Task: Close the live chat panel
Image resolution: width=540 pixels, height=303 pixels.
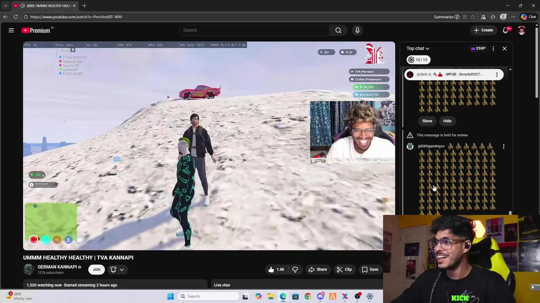Action: click(504, 48)
